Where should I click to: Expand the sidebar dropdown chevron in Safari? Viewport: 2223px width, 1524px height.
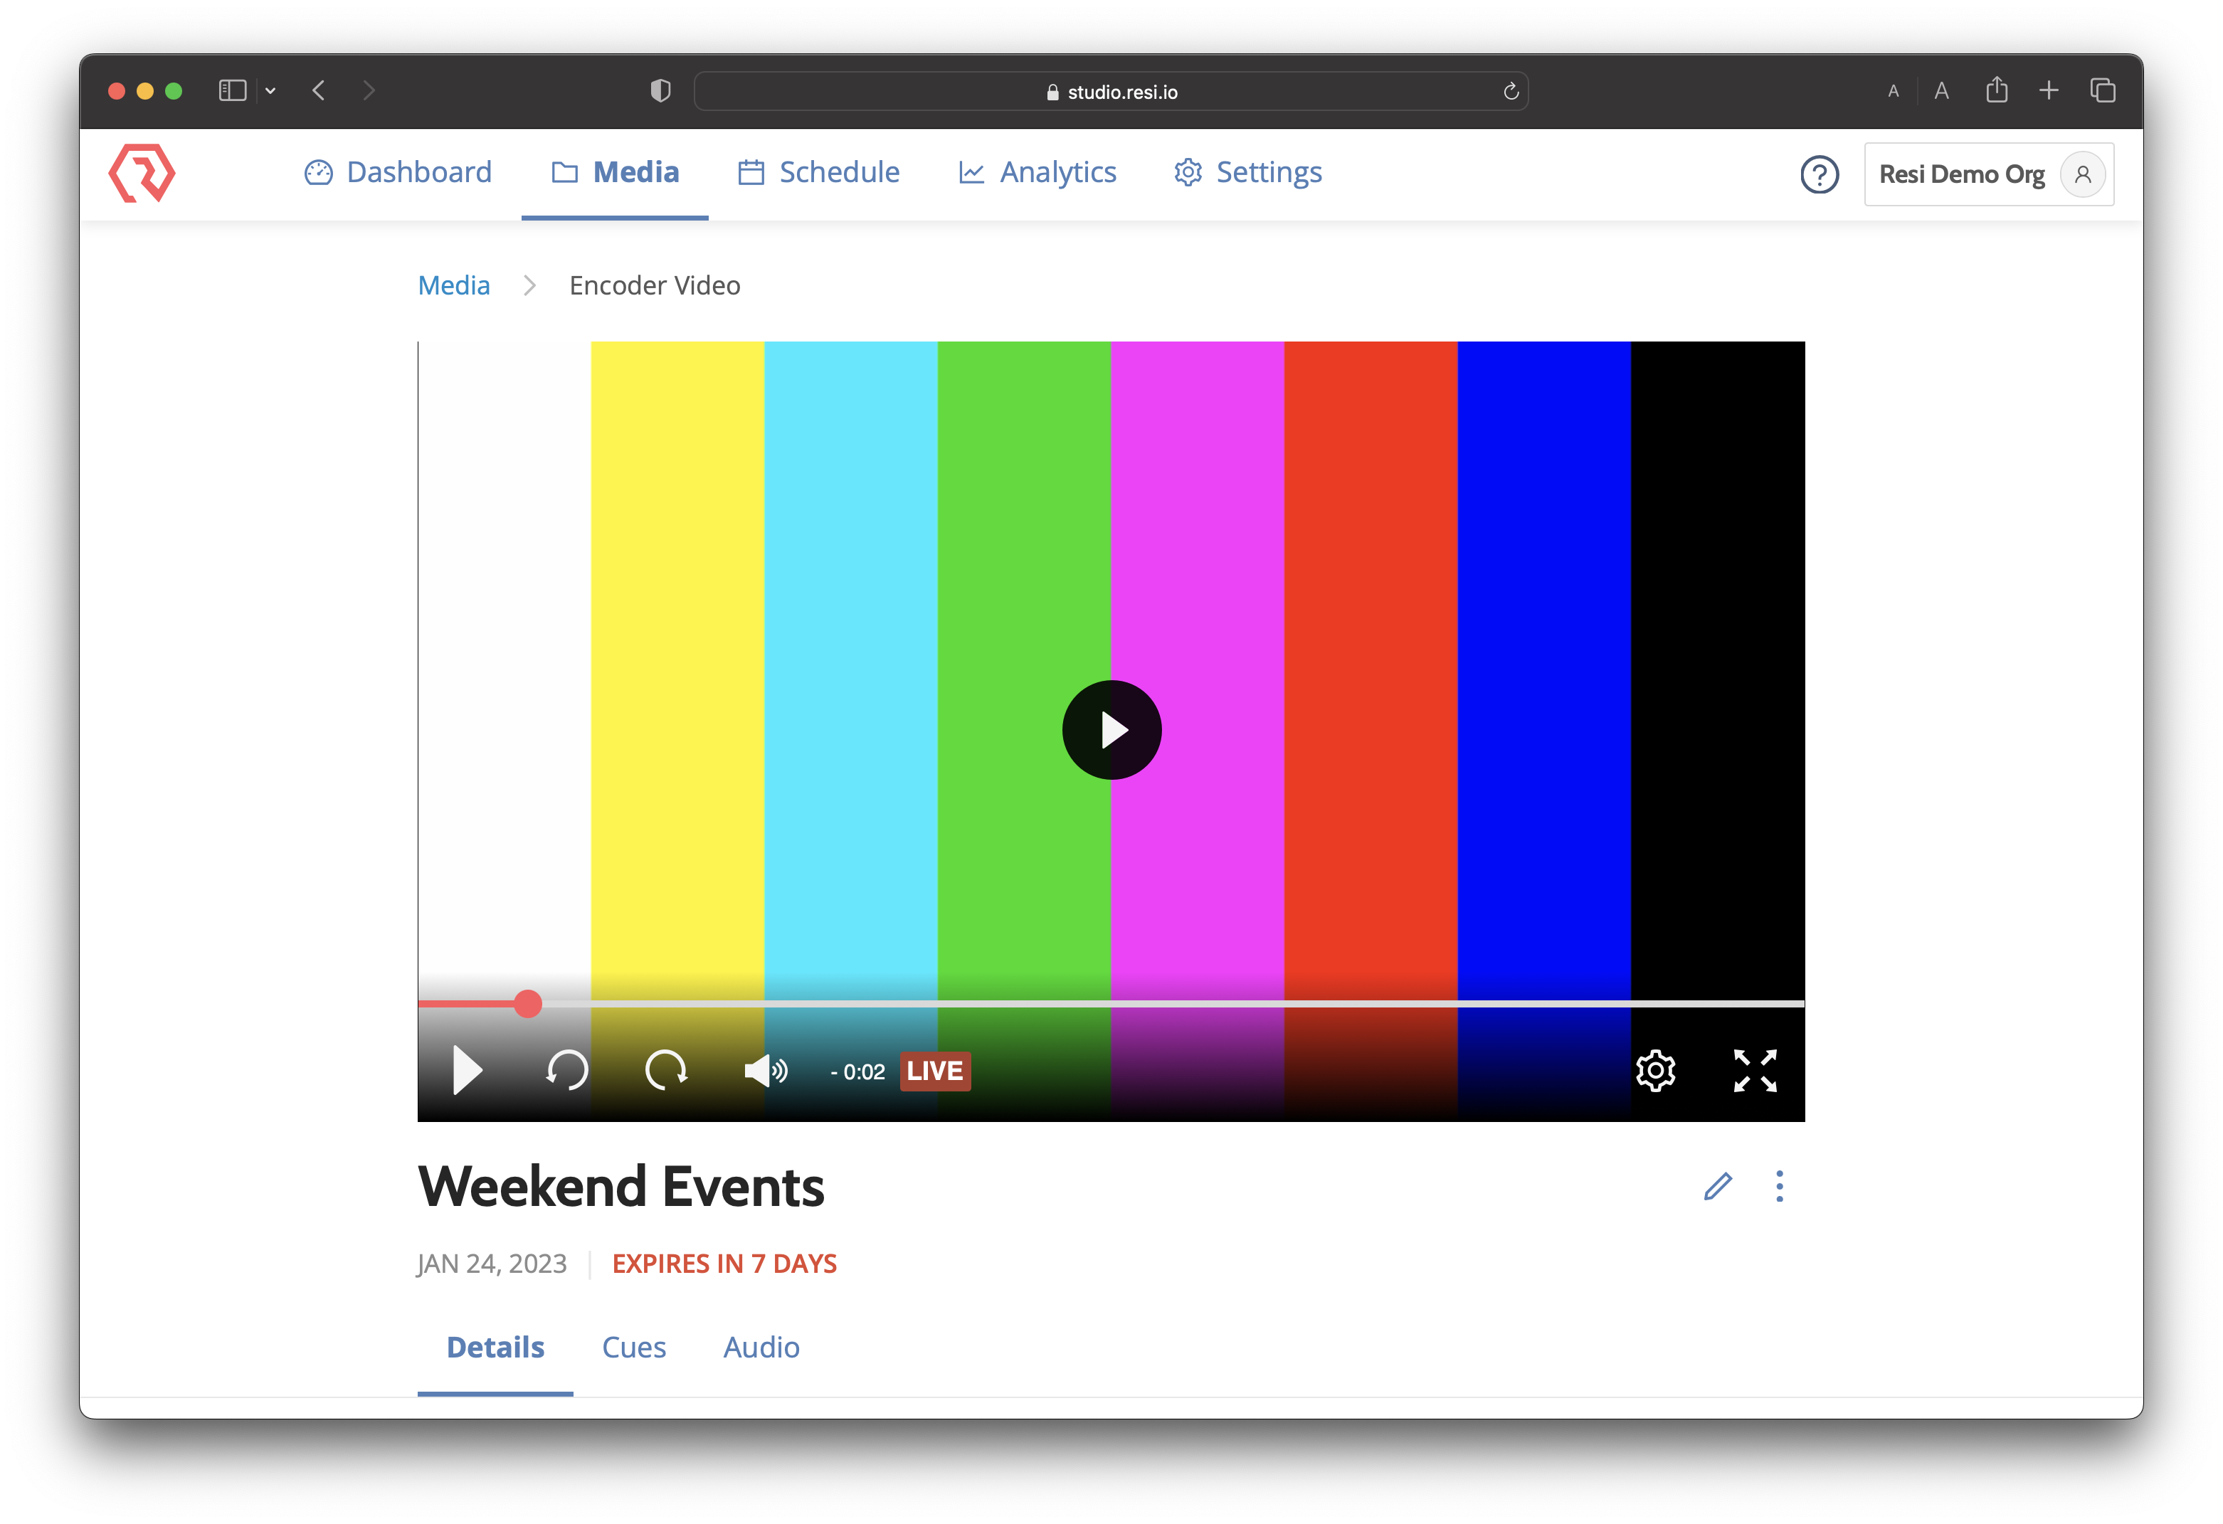[x=270, y=91]
